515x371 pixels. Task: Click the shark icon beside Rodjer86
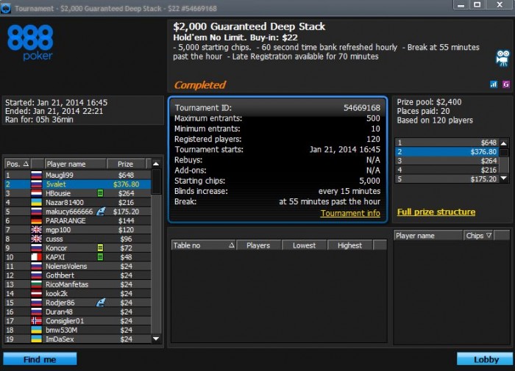pos(101,303)
